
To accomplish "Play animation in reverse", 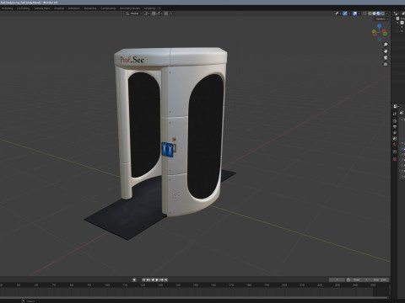I will click(153, 279).
